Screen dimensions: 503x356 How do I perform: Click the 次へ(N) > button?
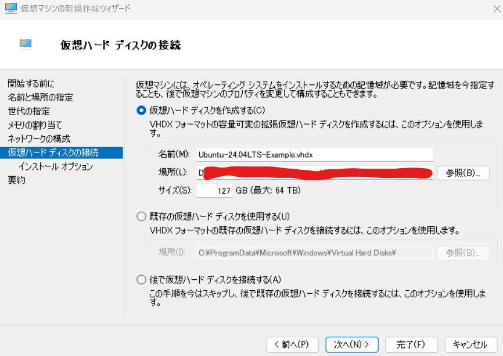[x=352, y=345]
